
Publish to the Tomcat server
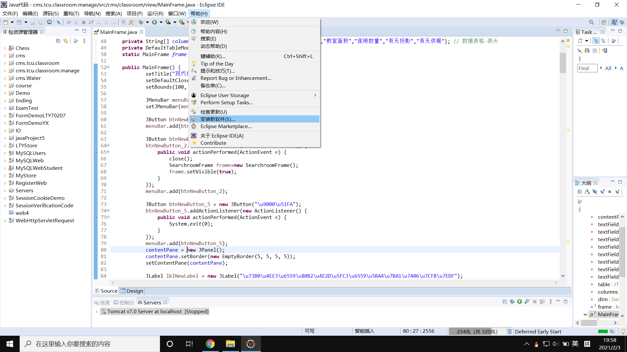coord(542,301)
